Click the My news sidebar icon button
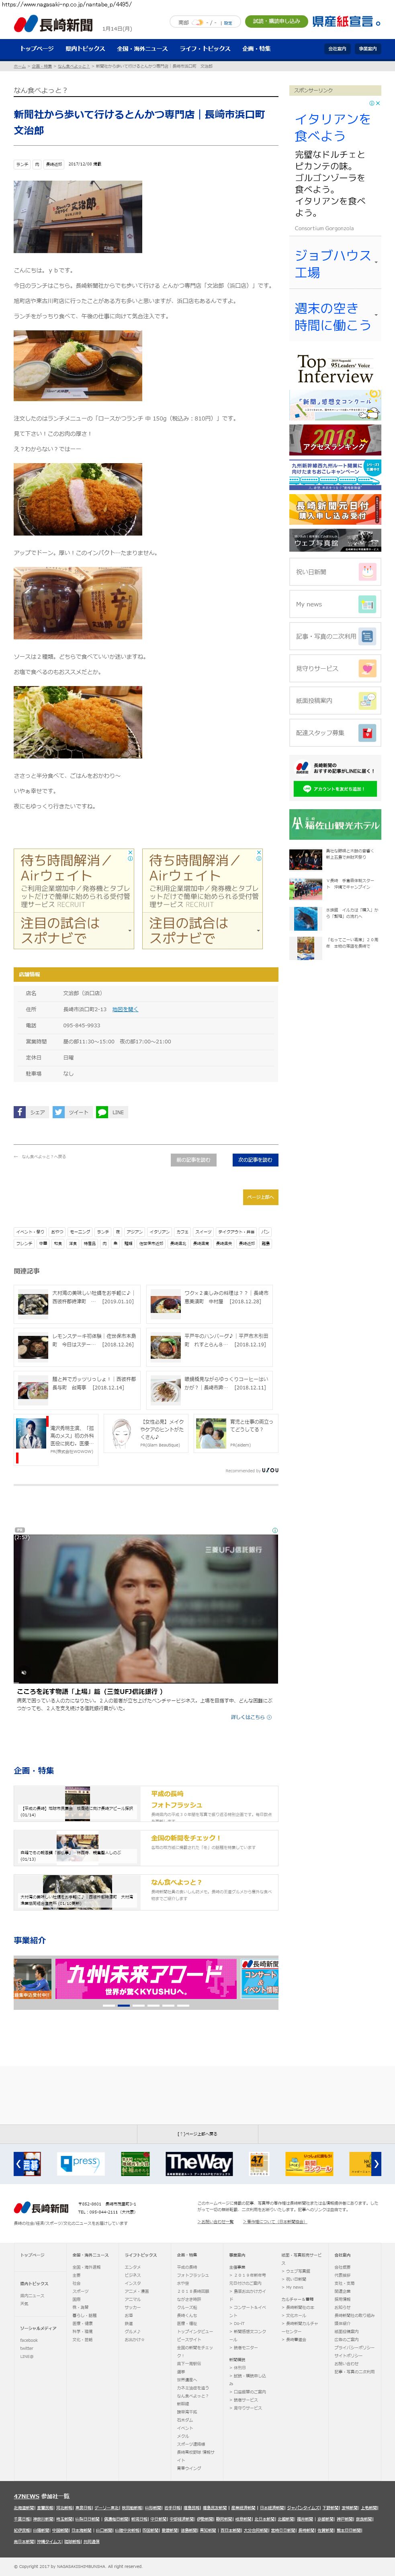This screenshot has width=395, height=2576. (x=335, y=604)
